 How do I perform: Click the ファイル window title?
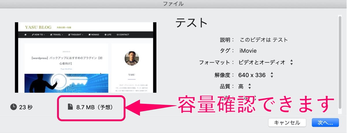(x=173, y=4)
